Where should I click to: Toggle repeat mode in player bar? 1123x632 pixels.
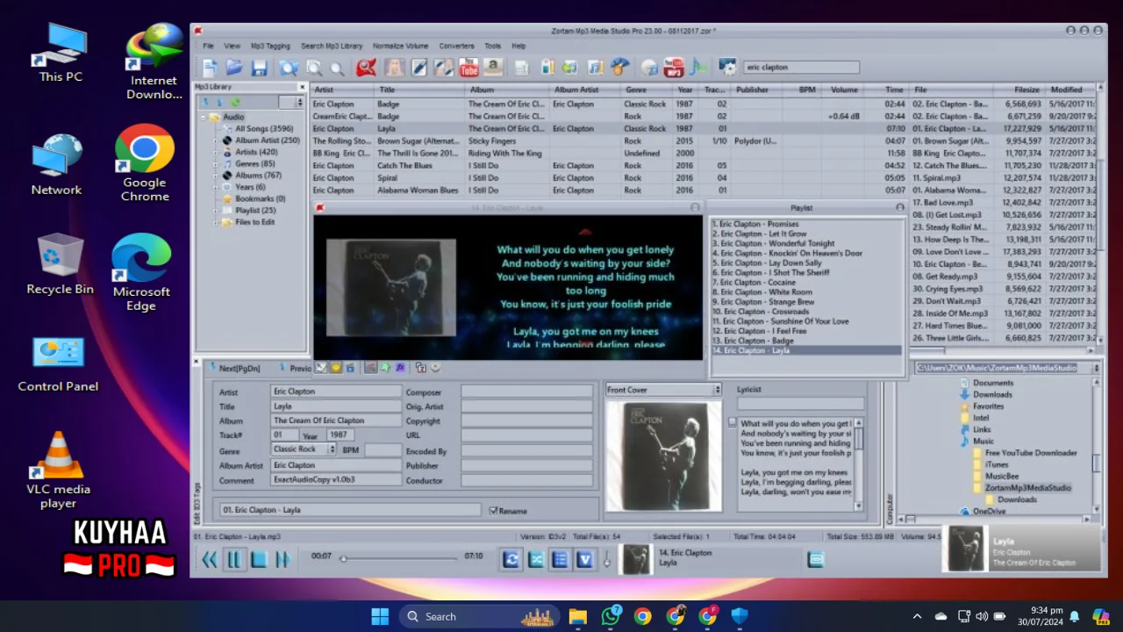pos(511,559)
